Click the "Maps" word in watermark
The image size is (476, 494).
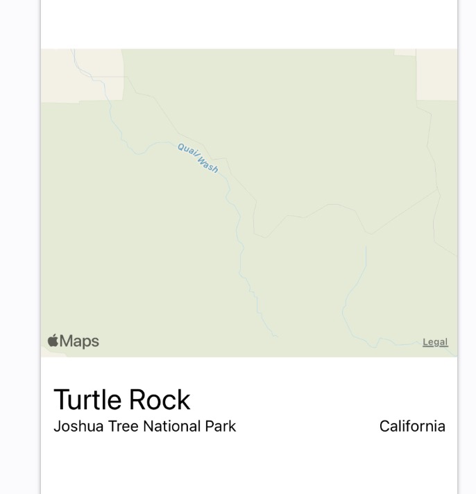[x=79, y=341]
